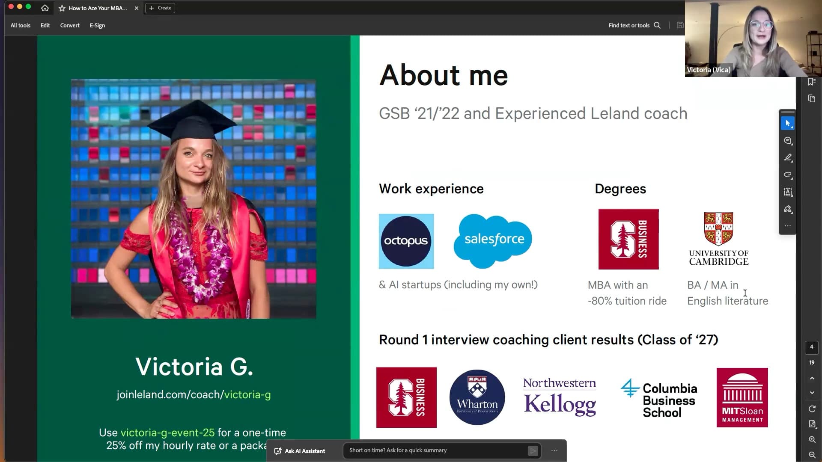This screenshot has height=462, width=822.
Task: Open the Convert menu
Action: (x=70, y=25)
